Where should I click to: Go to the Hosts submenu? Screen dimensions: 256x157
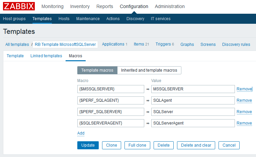point(64,19)
